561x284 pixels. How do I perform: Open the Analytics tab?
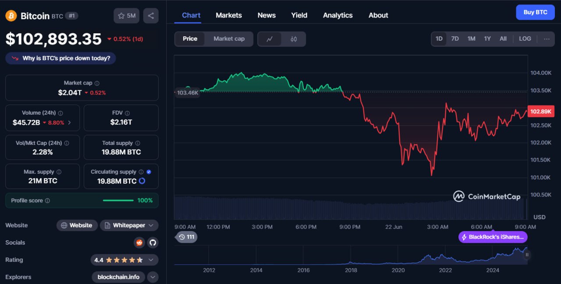click(x=338, y=15)
